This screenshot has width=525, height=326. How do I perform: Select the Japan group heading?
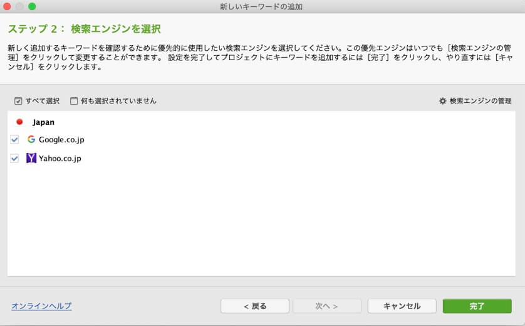coord(43,122)
